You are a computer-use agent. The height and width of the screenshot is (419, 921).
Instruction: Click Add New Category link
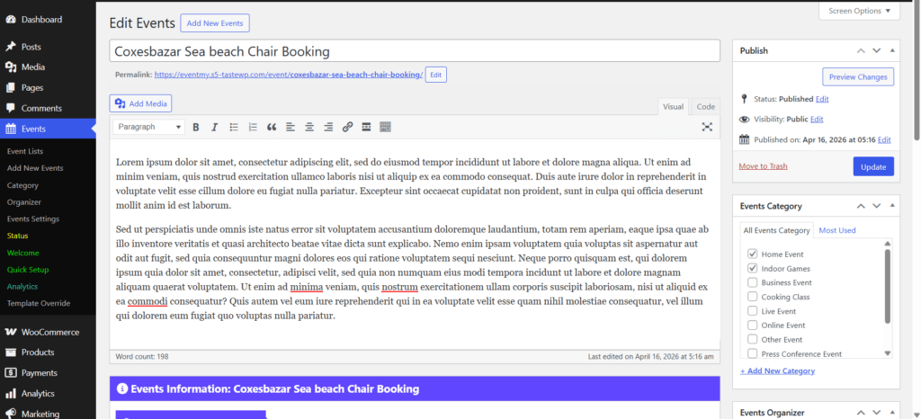[x=778, y=370]
